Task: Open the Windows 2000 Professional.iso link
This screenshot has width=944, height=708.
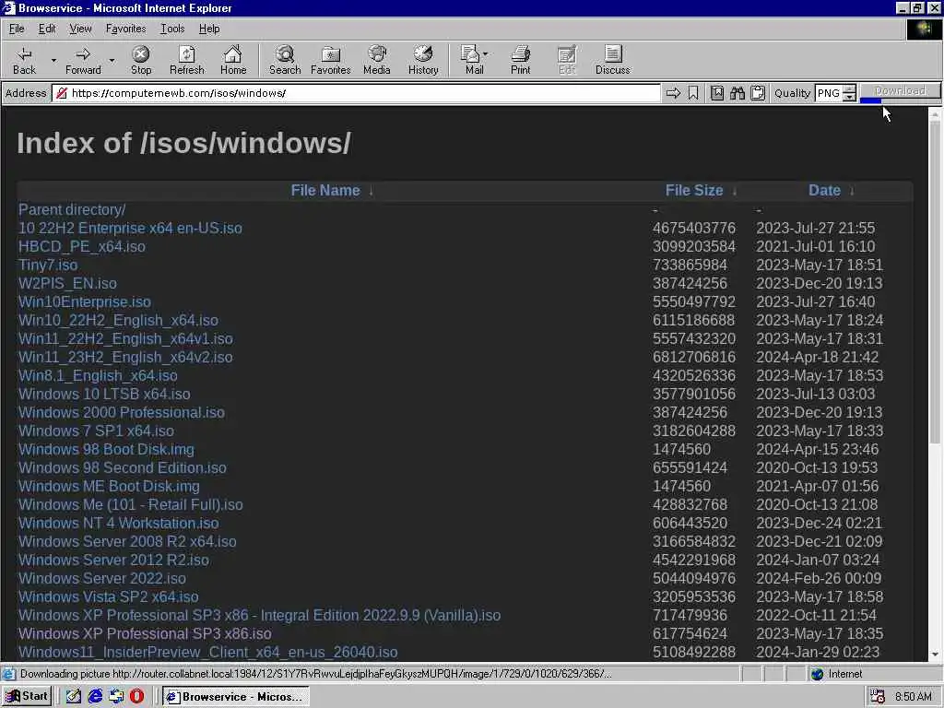Action: [121, 412]
